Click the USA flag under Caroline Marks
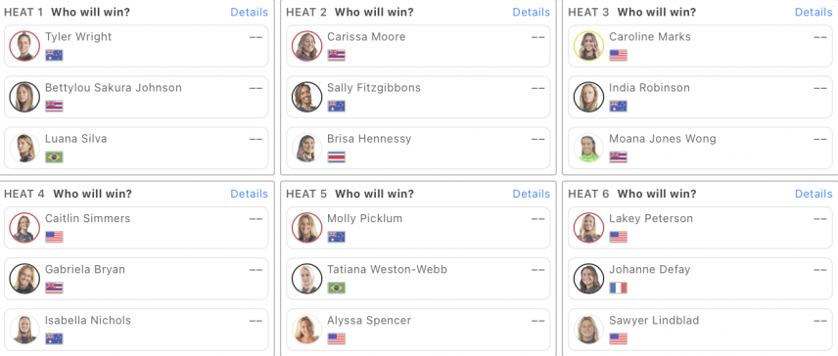838x356 pixels. click(619, 55)
